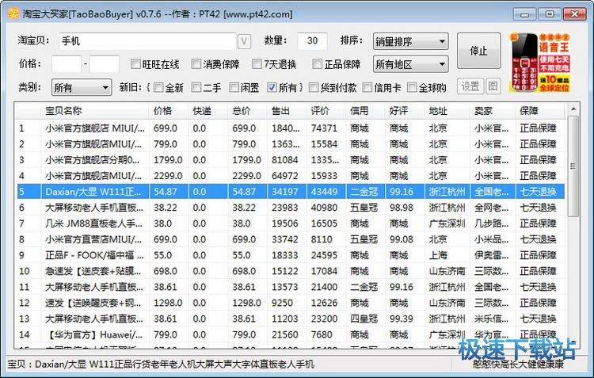Image resolution: width=594 pixels, height=378 pixels.
Task: Click the 数量 quantity input field
Action: pos(312,41)
